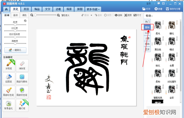Click the 重做 redo button
Image resolution: width=184 pixels, height=118 pixels.
point(98,15)
